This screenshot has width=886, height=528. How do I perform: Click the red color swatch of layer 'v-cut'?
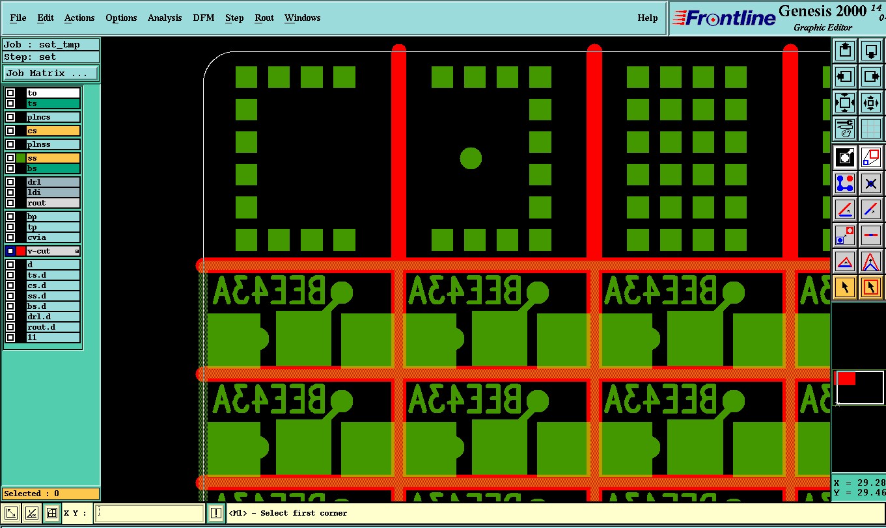(21, 251)
